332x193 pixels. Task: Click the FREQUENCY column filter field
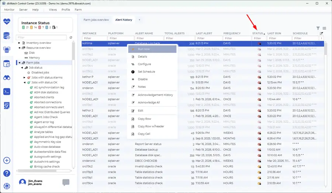tap(237, 38)
